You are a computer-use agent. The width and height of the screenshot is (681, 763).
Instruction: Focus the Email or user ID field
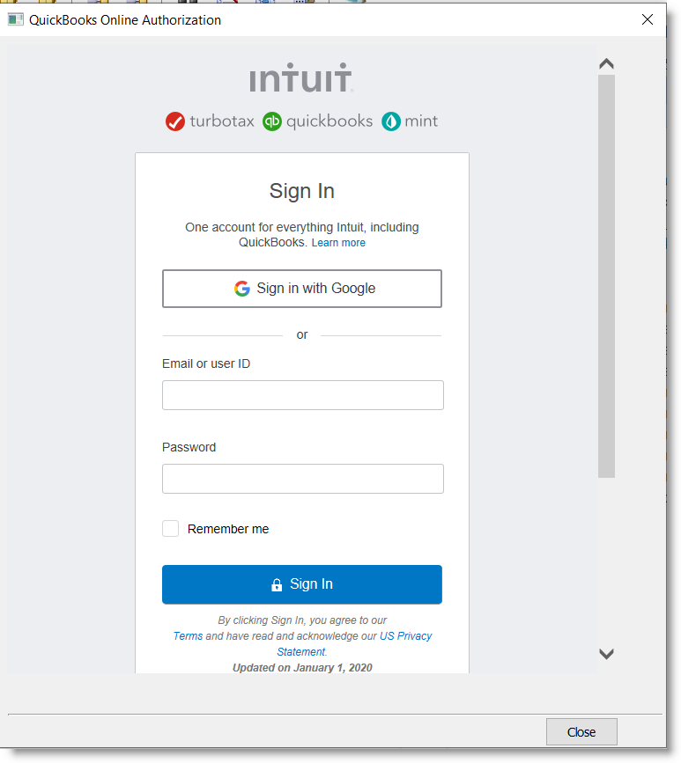[302, 395]
